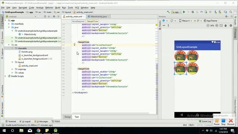Open the Android view selector dropdown
238x134 pixels.
[x=21, y=16]
